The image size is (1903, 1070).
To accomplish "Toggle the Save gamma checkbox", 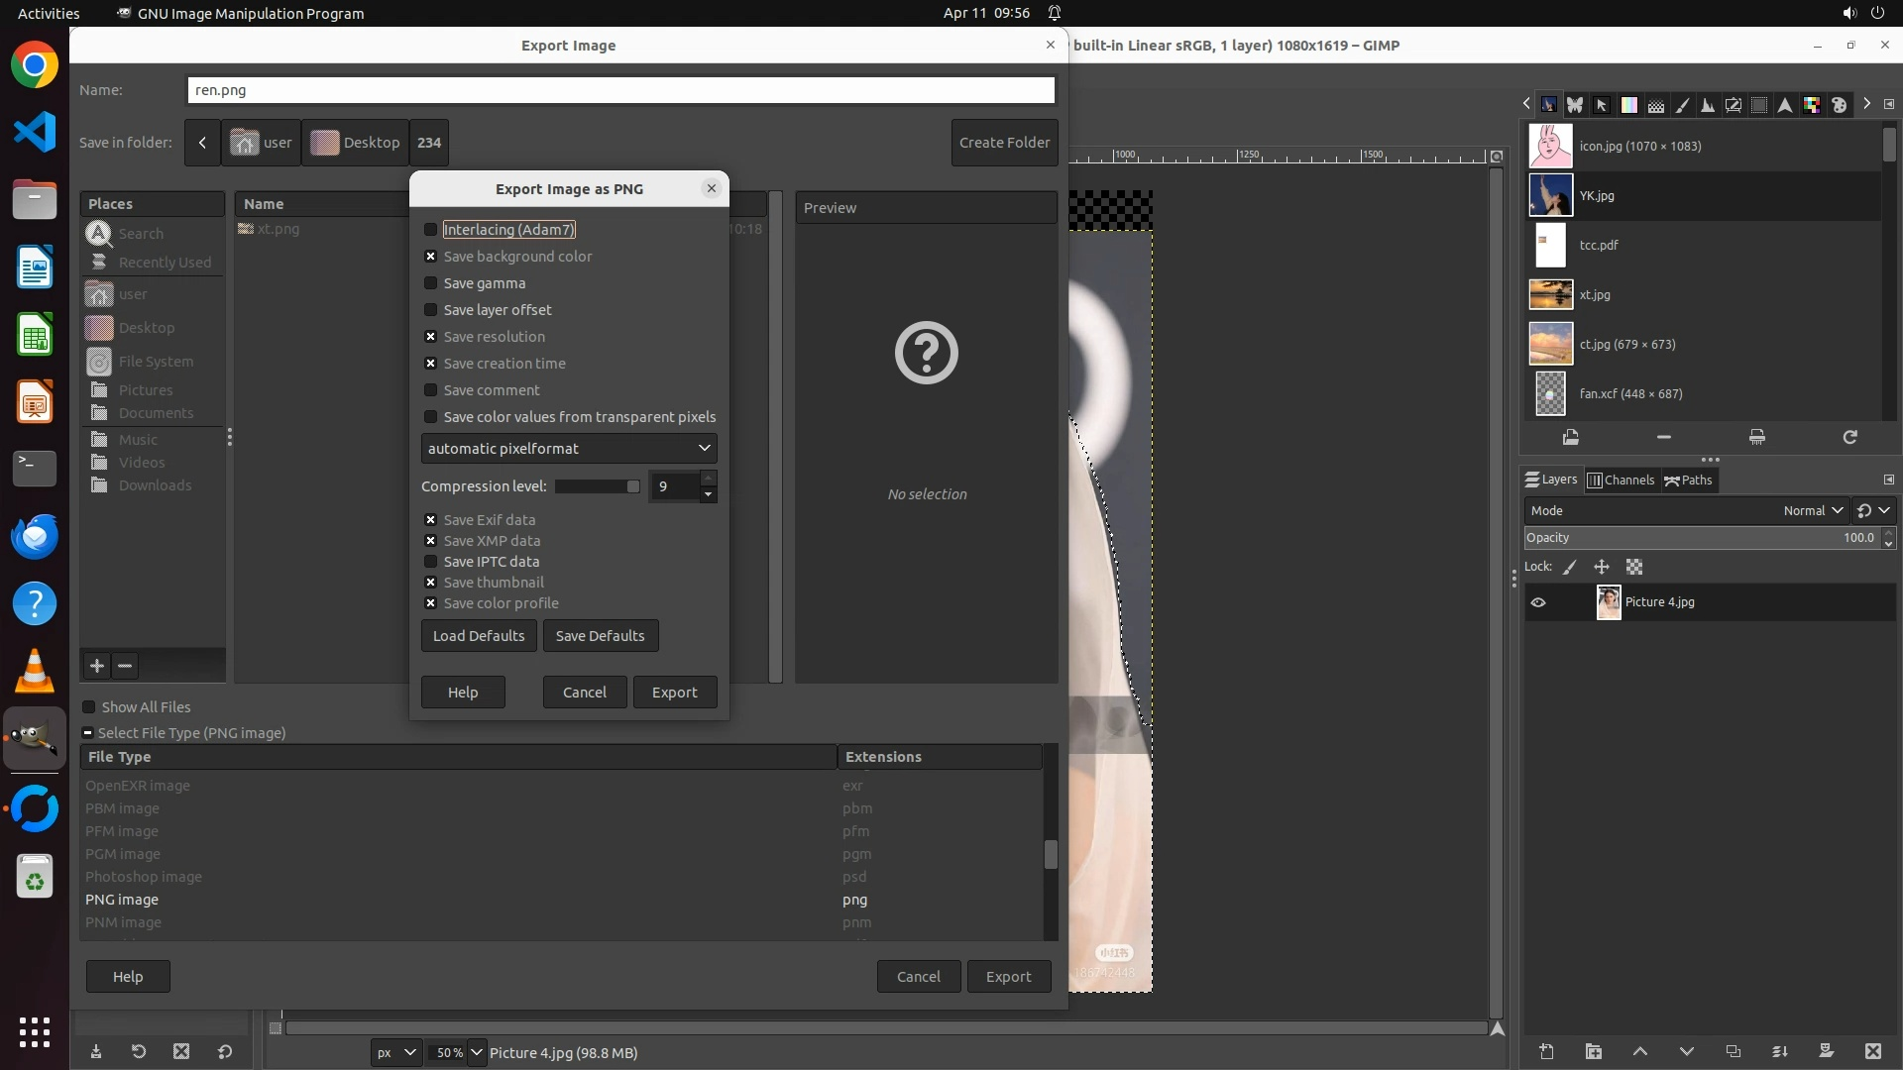I will 430,283.
